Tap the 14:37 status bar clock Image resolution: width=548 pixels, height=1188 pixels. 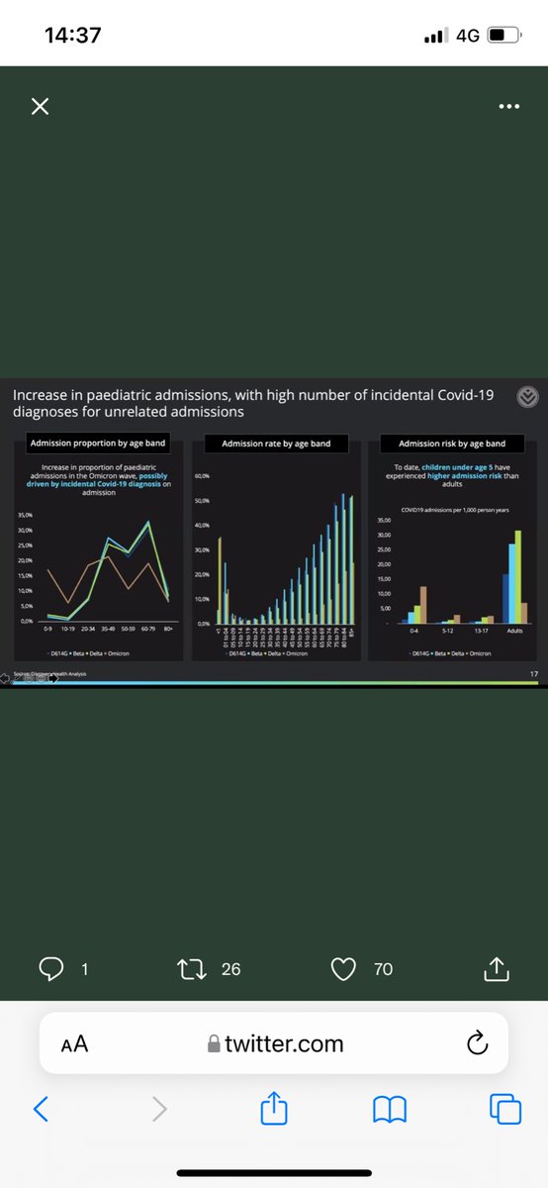tap(73, 35)
